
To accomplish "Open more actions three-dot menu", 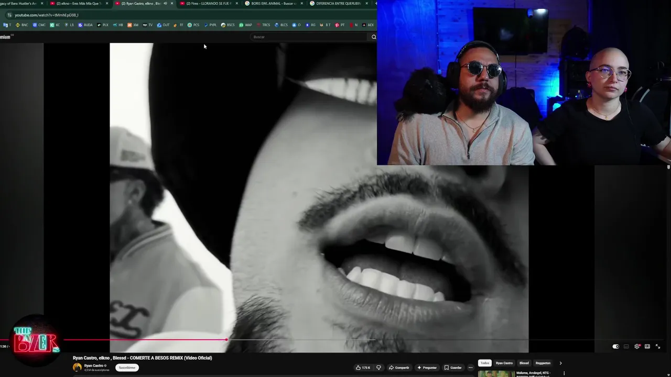I will click(470, 368).
